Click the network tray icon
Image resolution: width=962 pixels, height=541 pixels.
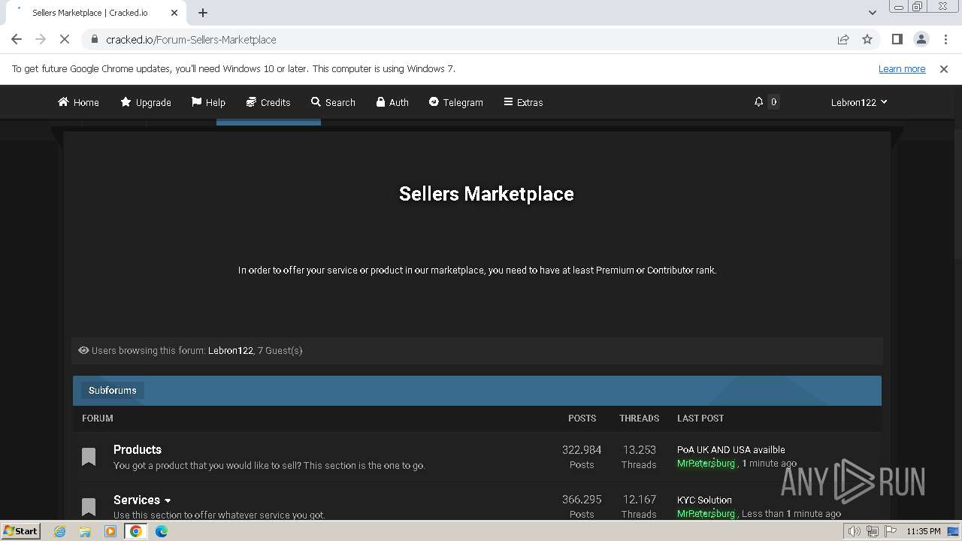pyautogui.click(x=872, y=531)
